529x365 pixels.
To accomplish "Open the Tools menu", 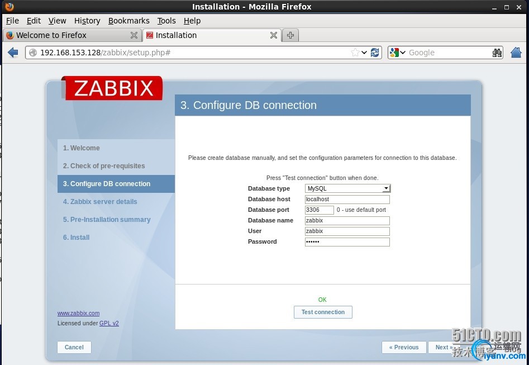I will click(x=166, y=21).
